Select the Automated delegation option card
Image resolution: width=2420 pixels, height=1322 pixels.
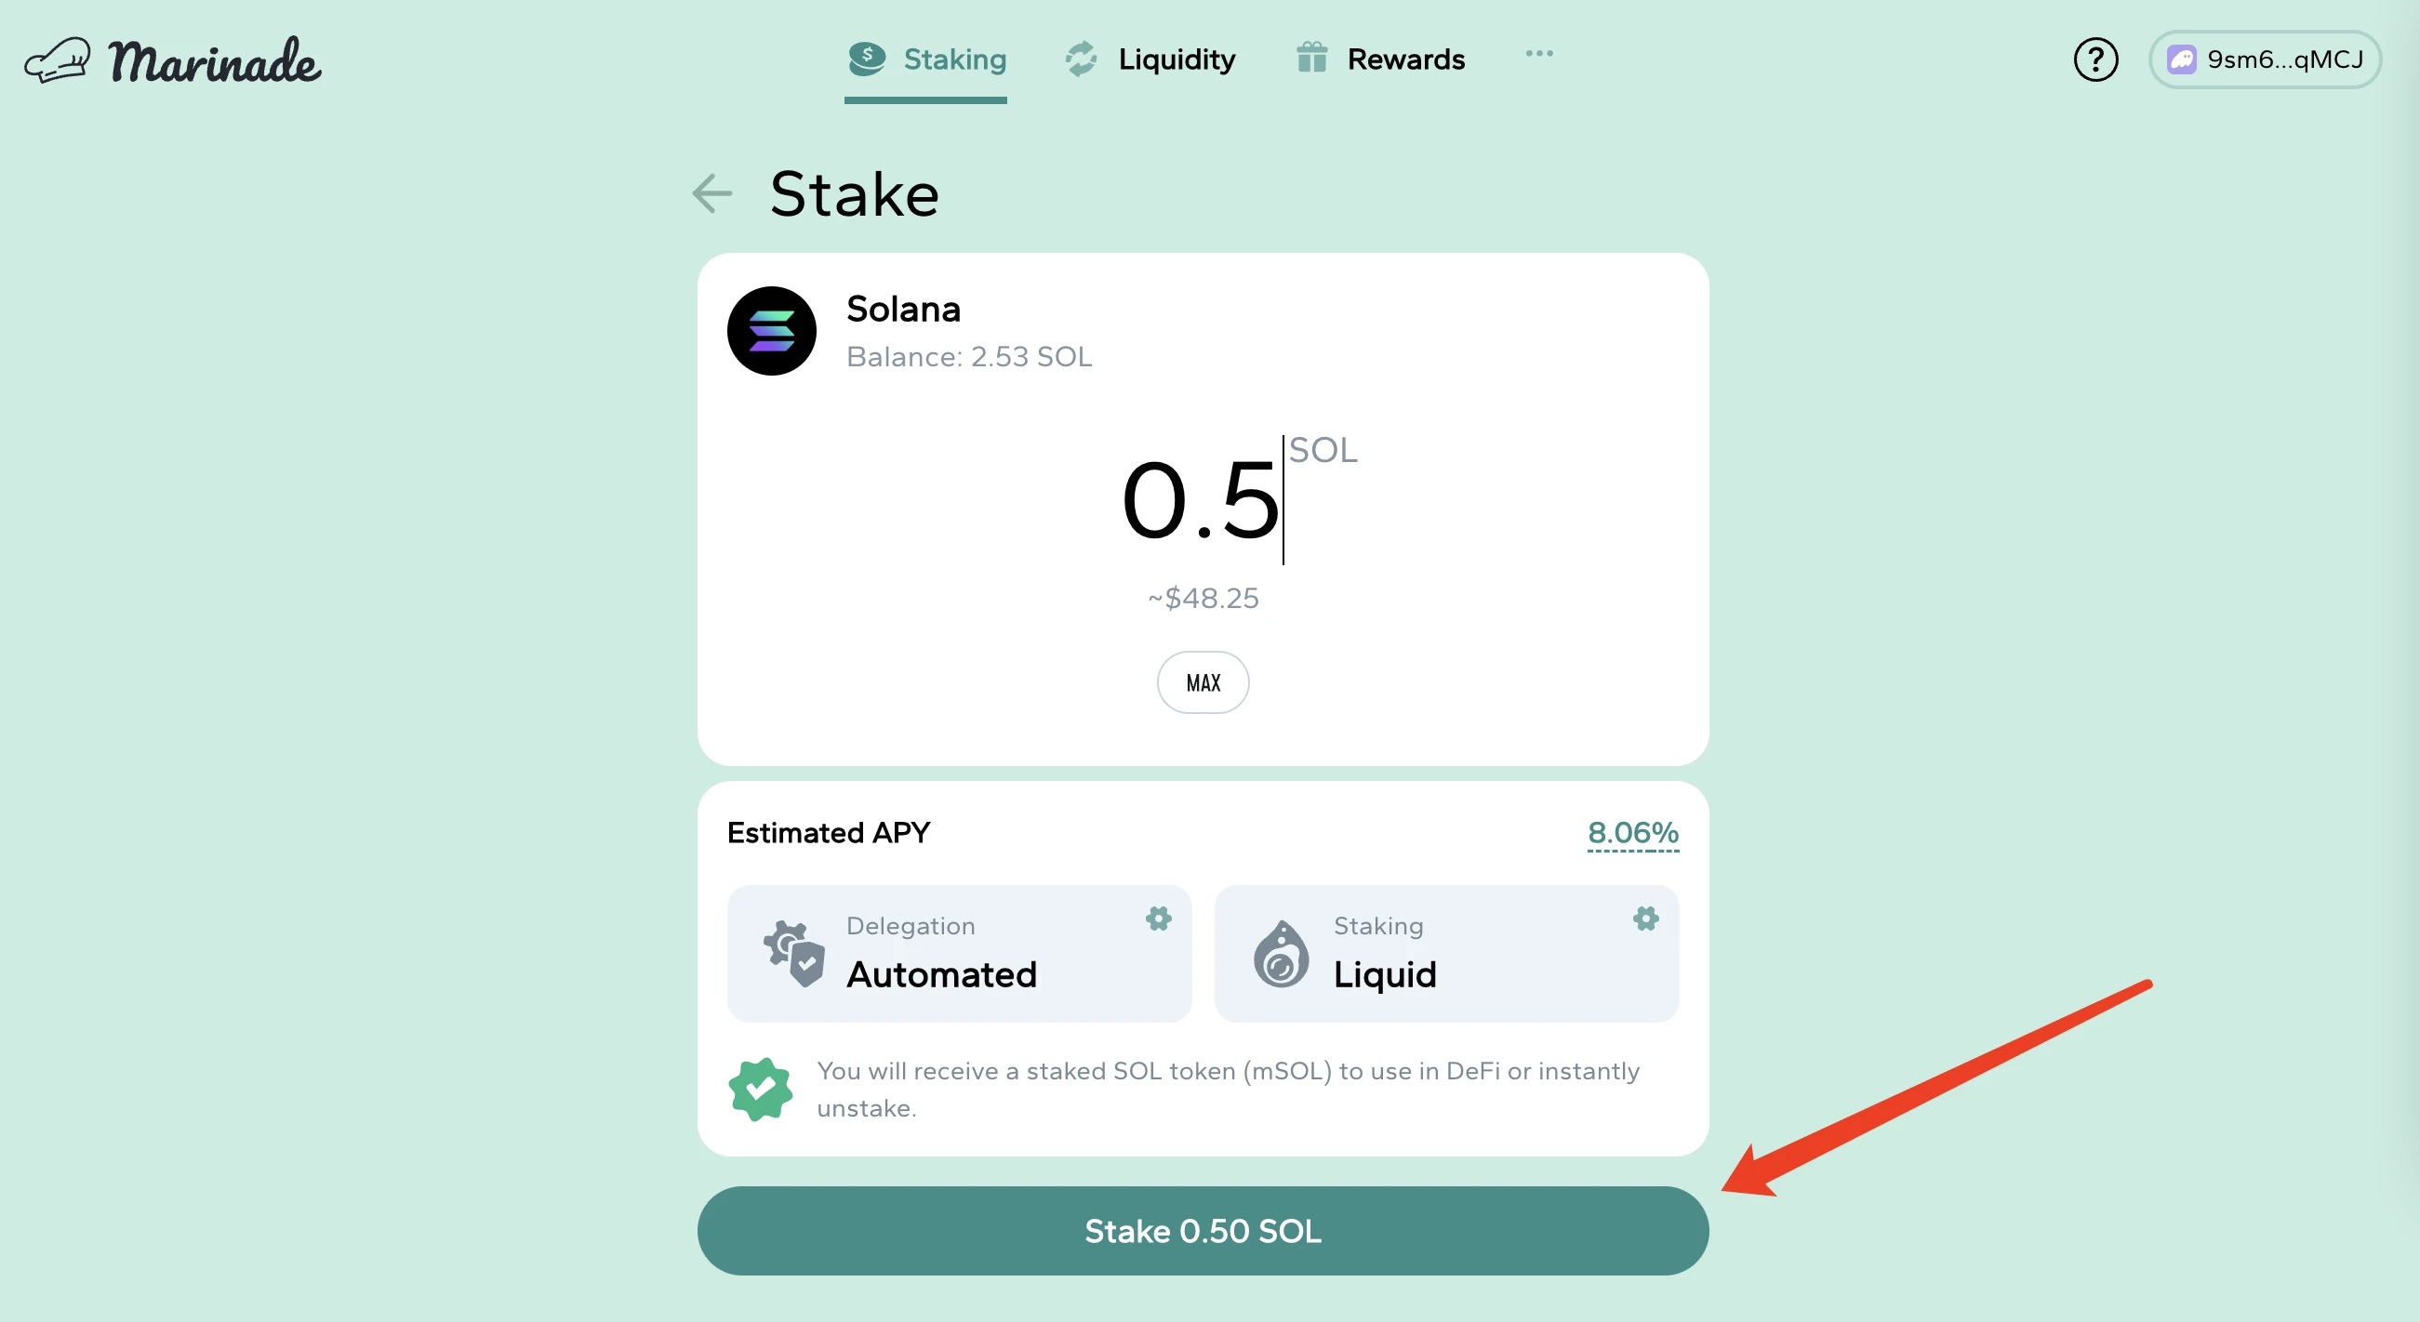pyautogui.click(x=958, y=954)
